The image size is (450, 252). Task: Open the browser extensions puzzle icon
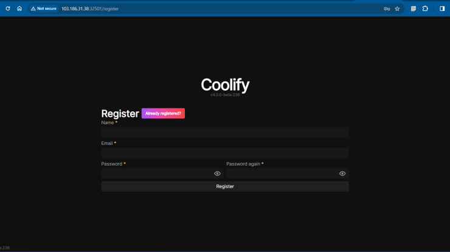tap(425, 9)
